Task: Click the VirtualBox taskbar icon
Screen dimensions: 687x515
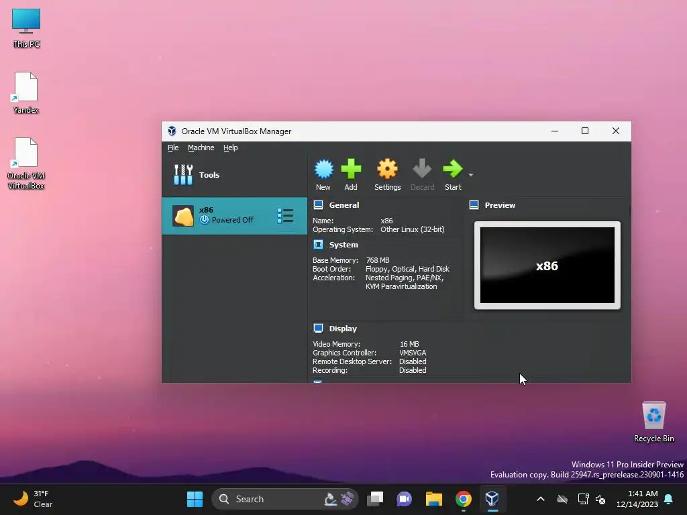Action: tap(492, 499)
